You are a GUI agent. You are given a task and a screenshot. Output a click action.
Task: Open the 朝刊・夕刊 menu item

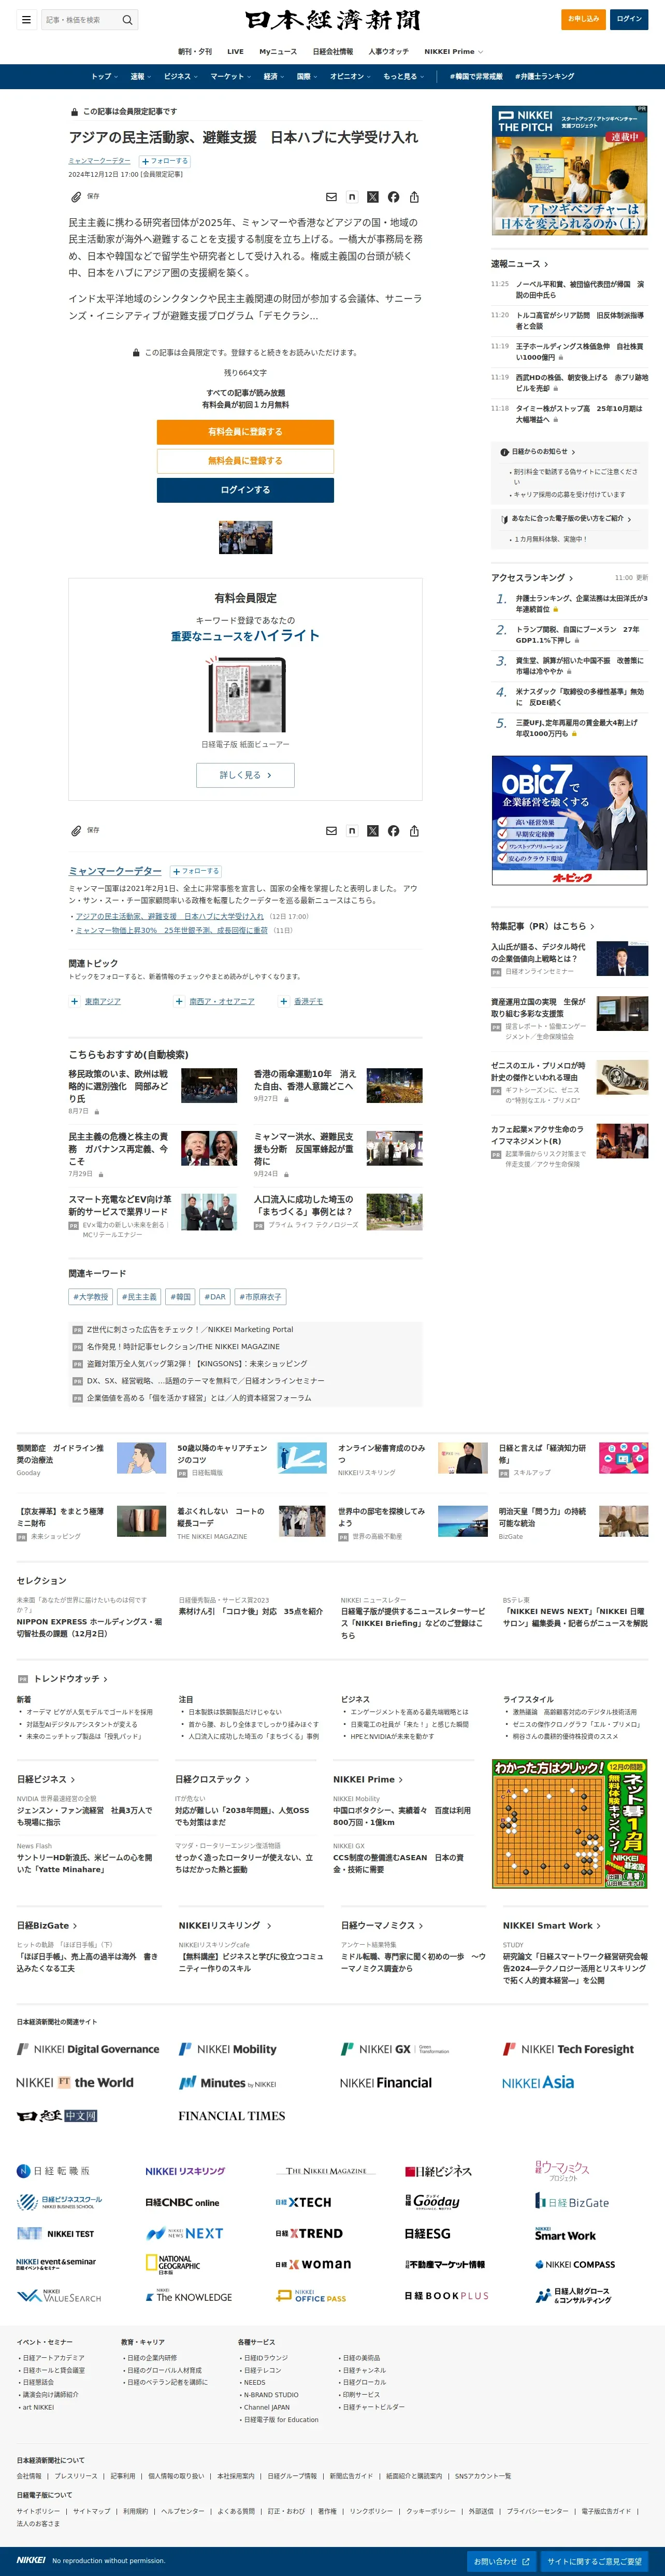(195, 52)
